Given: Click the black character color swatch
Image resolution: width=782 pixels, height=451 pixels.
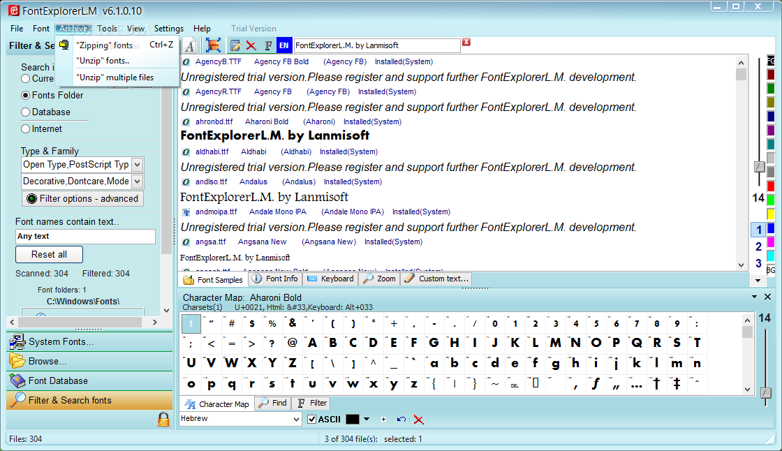Looking at the screenshot, I should pyautogui.click(x=353, y=419).
